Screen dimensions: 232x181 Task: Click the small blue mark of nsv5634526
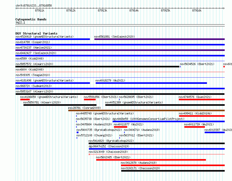pyautogui.click(x=180, y=67)
